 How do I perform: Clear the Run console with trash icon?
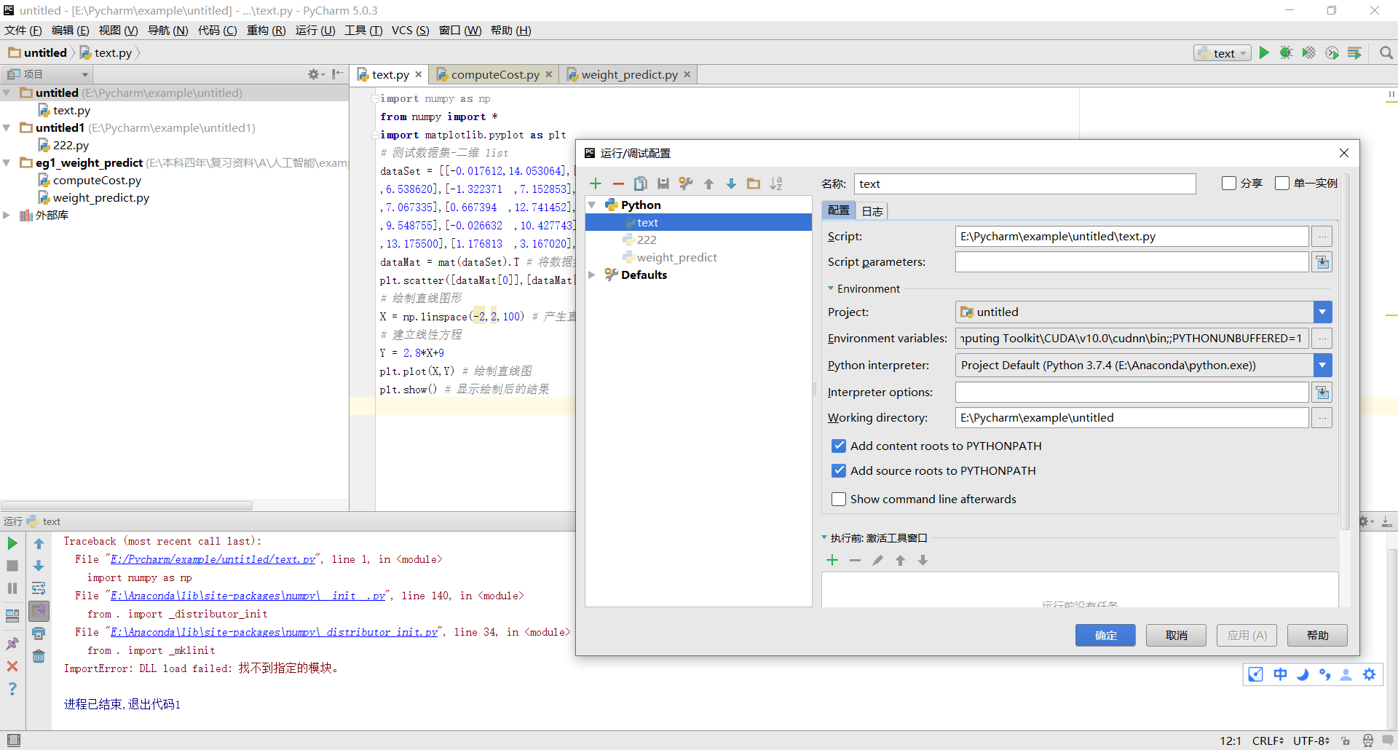39,656
